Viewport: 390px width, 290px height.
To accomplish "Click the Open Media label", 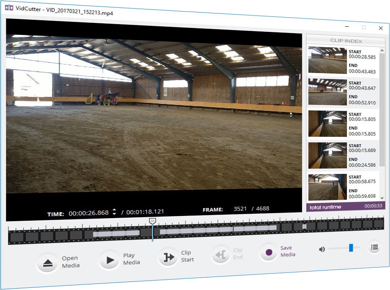I will tap(71, 262).
